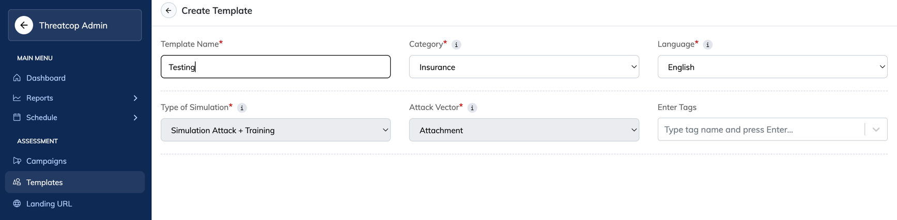This screenshot has width=897, height=220.
Task: Expand the Reports submenu chevron
Action: [135, 98]
